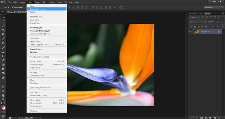Open the Kind layer filter dropdown

click(x=195, y=18)
